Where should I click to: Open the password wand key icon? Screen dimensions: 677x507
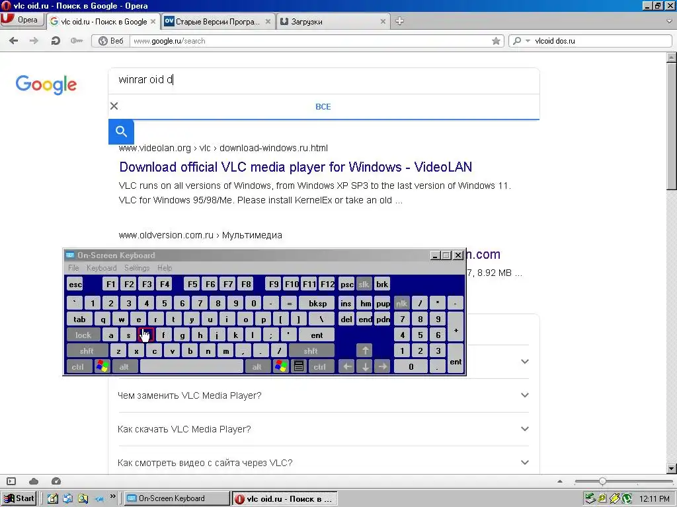tap(77, 41)
